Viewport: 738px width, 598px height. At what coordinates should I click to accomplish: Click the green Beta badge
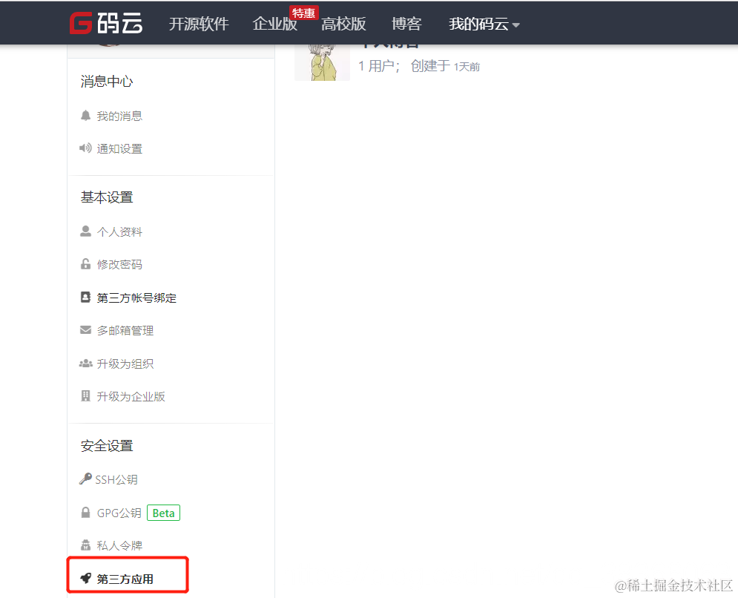coord(163,513)
